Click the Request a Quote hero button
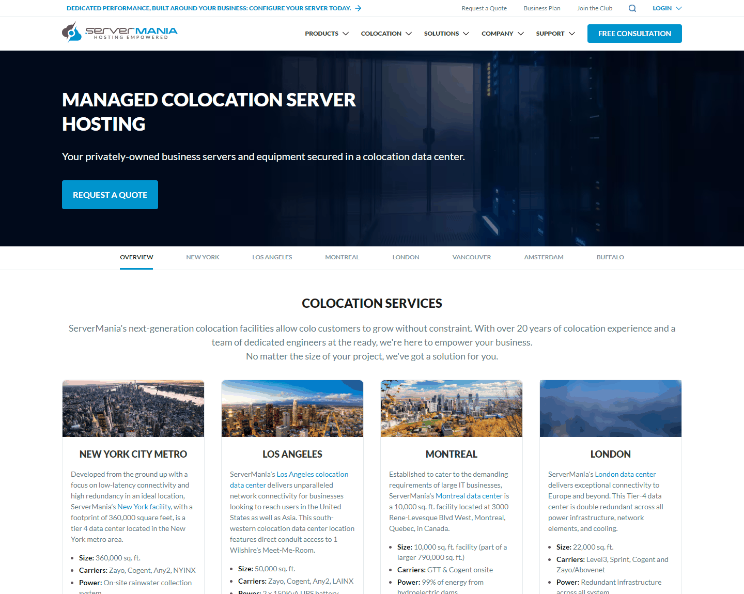 (x=110, y=195)
